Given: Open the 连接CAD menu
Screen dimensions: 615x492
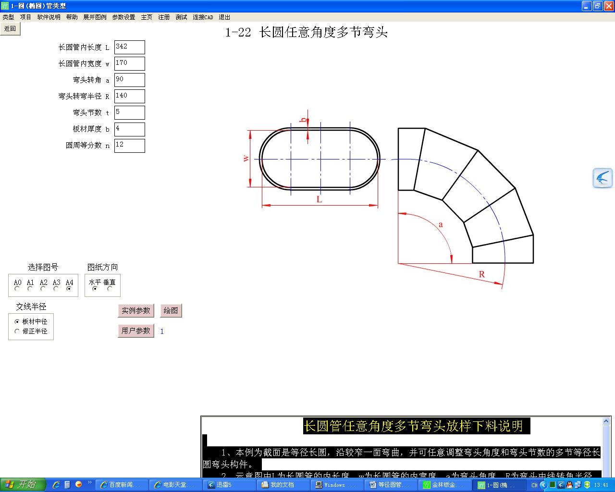Looking at the screenshot, I should coord(203,17).
